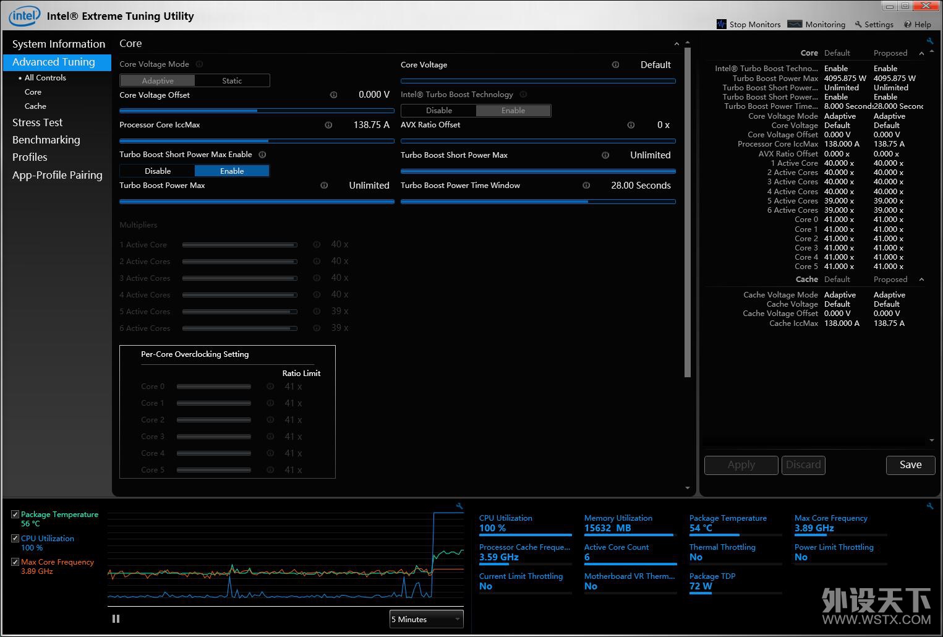
Task: Open App-Profile Pairing section
Action: 58,175
